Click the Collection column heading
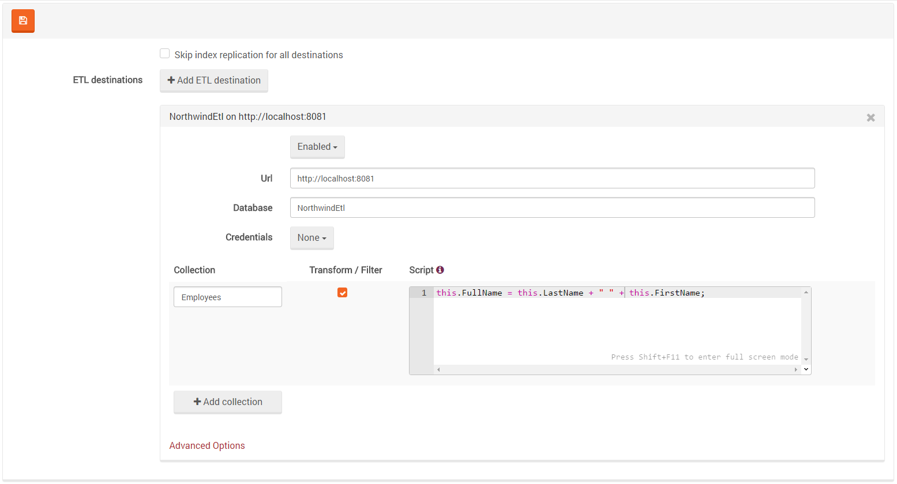Viewport: 897px width, 484px height. (194, 270)
